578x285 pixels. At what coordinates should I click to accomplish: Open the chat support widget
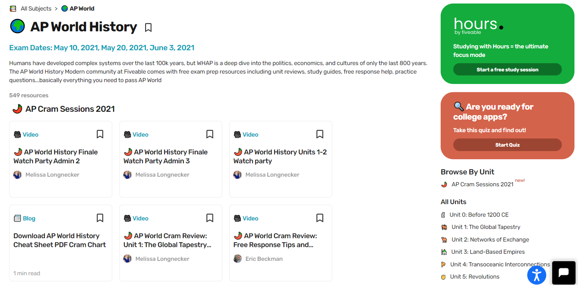point(564,273)
